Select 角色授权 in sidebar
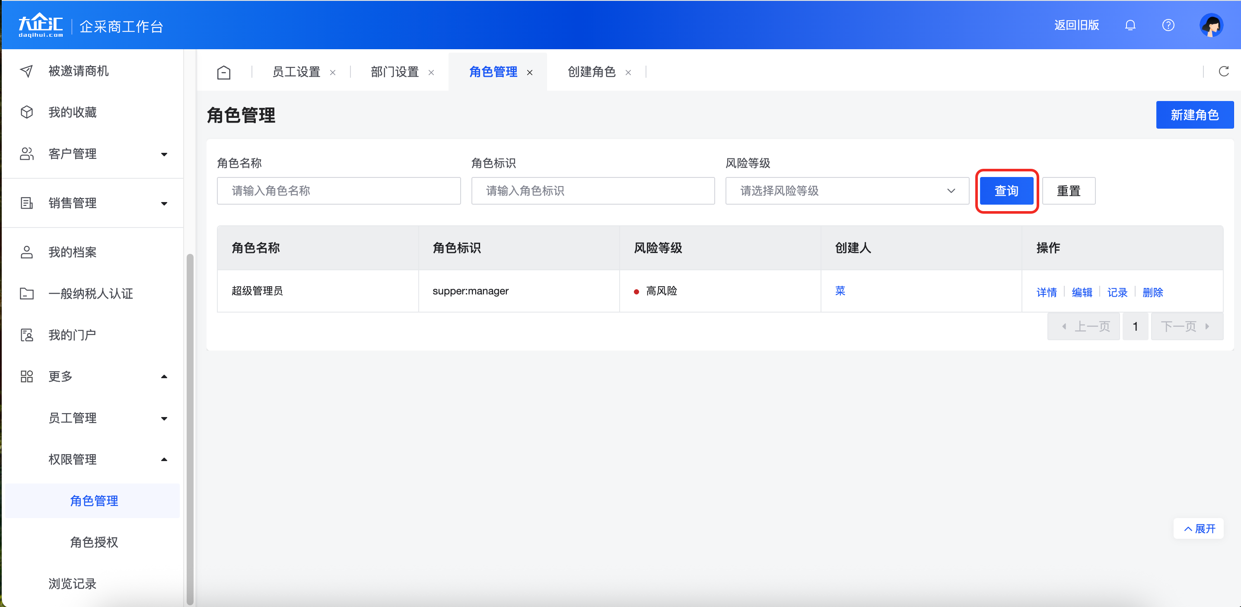The image size is (1241, 607). 94,542
